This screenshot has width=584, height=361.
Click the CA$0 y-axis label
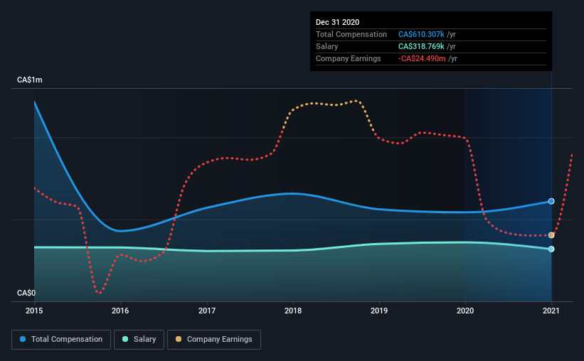coord(26,293)
